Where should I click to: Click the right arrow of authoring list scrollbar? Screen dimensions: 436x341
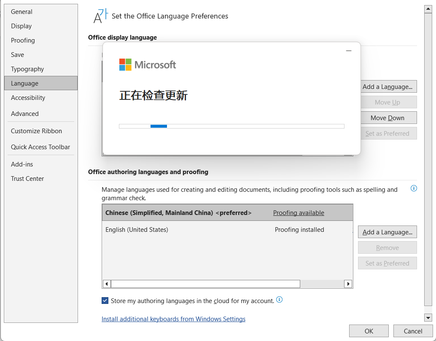click(348, 284)
